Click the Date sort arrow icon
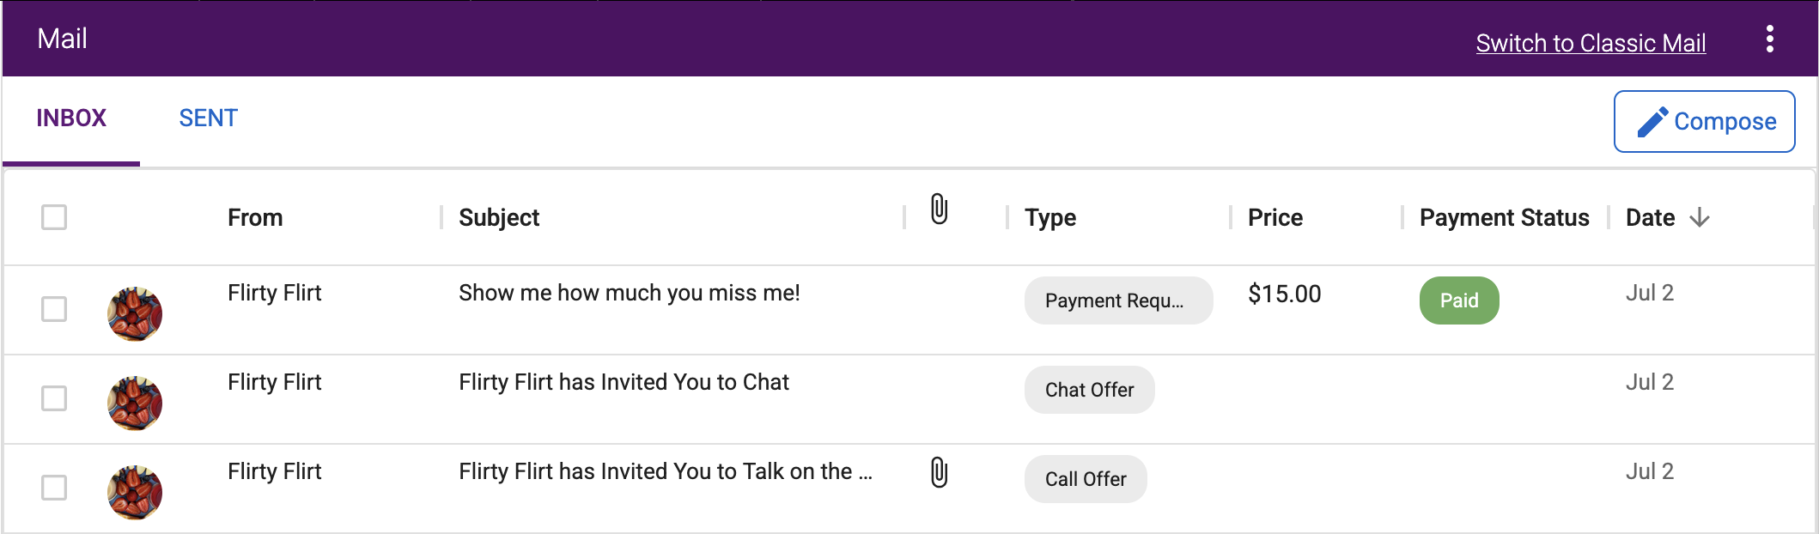Screen dimensions: 1819x534 coord(1699,218)
